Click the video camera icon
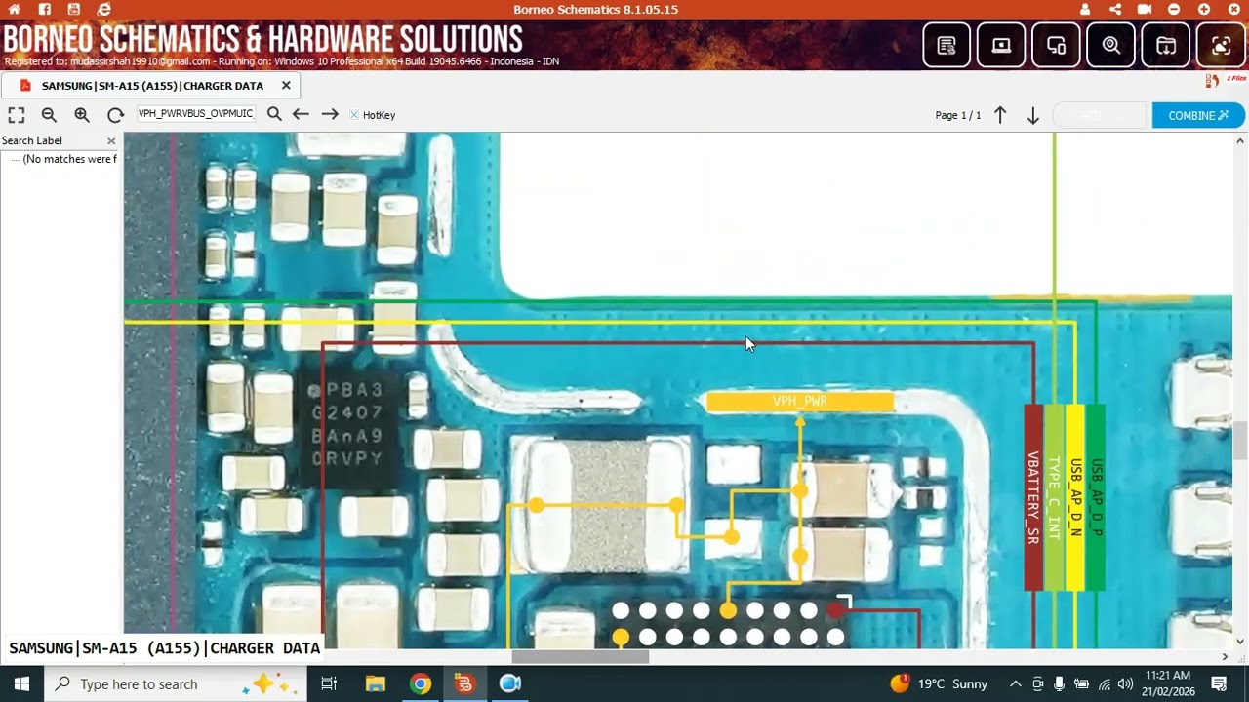Image resolution: width=1249 pixels, height=702 pixels. pos(1145,9)
